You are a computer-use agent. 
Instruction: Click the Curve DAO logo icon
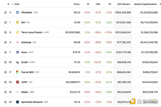[x=18, y=72]
